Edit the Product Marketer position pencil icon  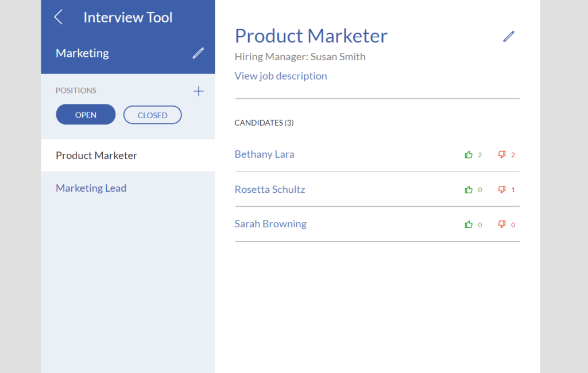509,36
